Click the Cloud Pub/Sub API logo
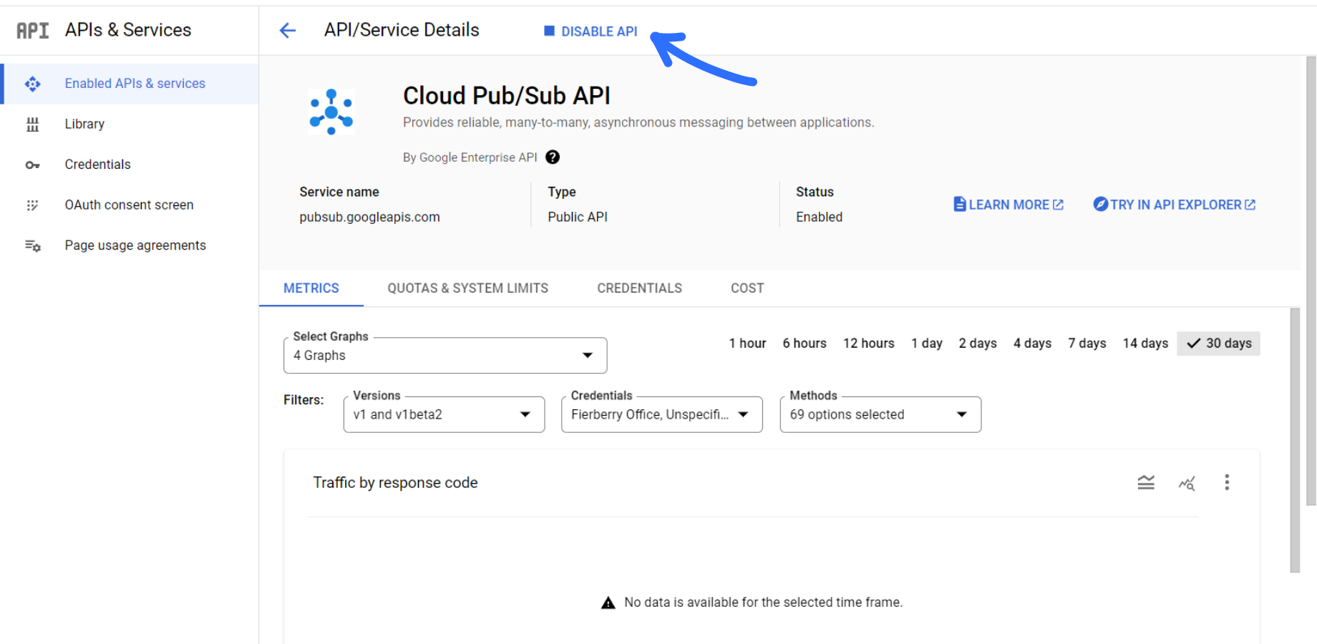This screenshot has height=644, width=1317. (x=331, y=112)
